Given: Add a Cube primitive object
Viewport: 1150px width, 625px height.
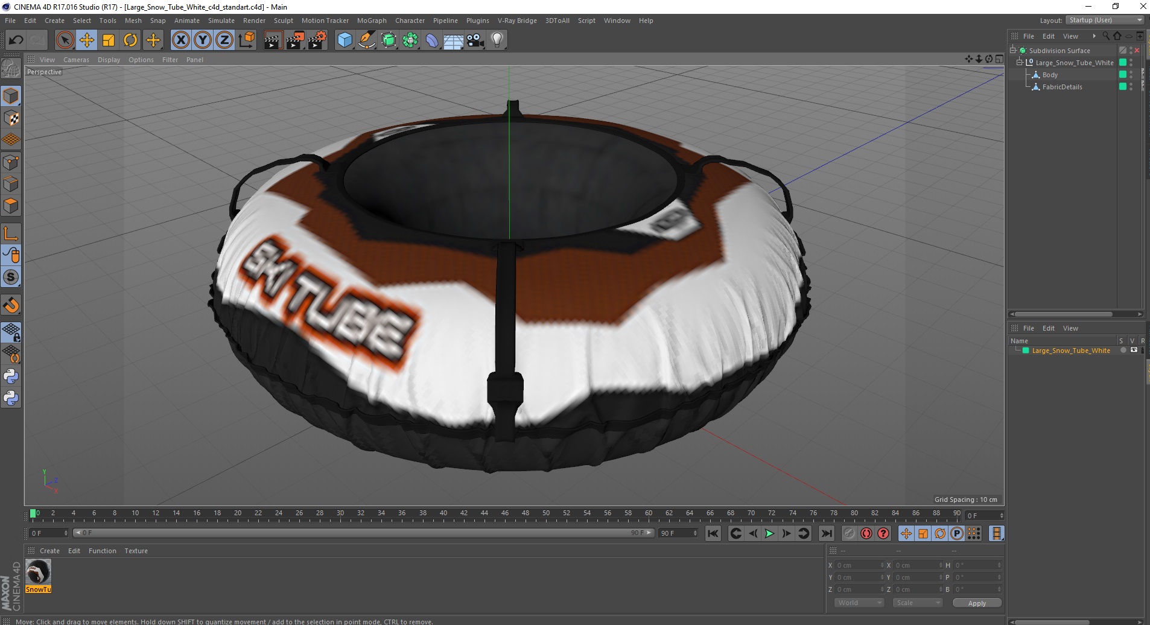Looking at the screenshot, I should click(345, 40).
